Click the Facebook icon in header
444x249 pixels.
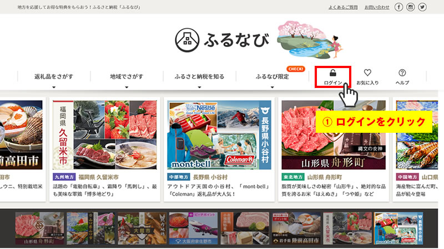pyautogui.click(x=398, y=7)
